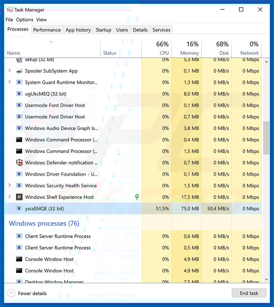
Task: Click the 51,5% CPU value
Action: click(x=162, y=209)
